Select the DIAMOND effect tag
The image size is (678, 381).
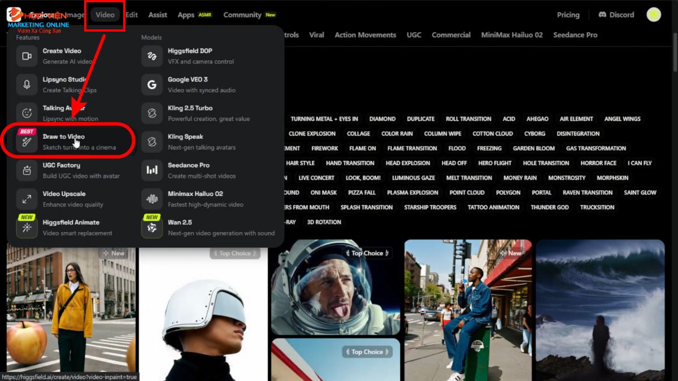coord(382,119)
